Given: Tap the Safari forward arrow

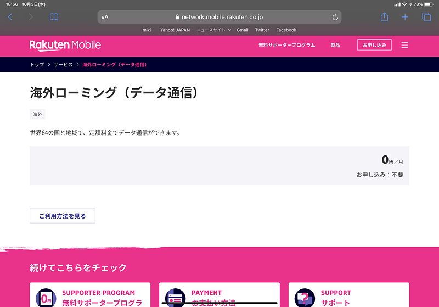Looking at the screenshot, I should pos(31,17).
